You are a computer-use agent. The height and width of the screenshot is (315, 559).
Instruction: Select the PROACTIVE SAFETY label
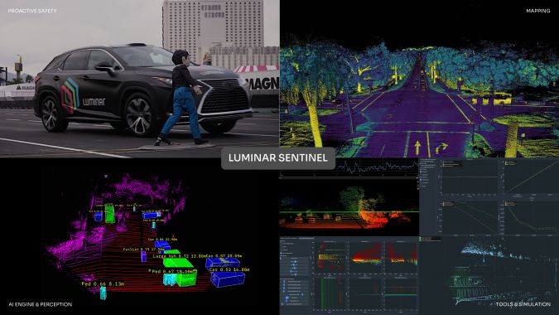click(x=32, y=11)
